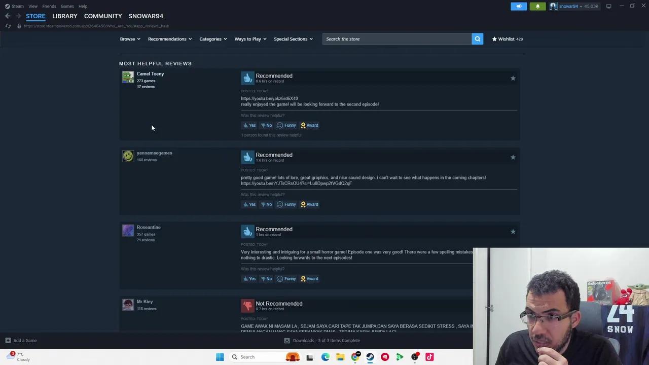This screenshot has height=365, width=649.
Task: Click the browser back arrow
Action: (8, 16)
